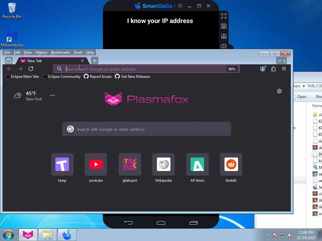Open the SmartGaGa keyboard mapping icon

[224, 26]
